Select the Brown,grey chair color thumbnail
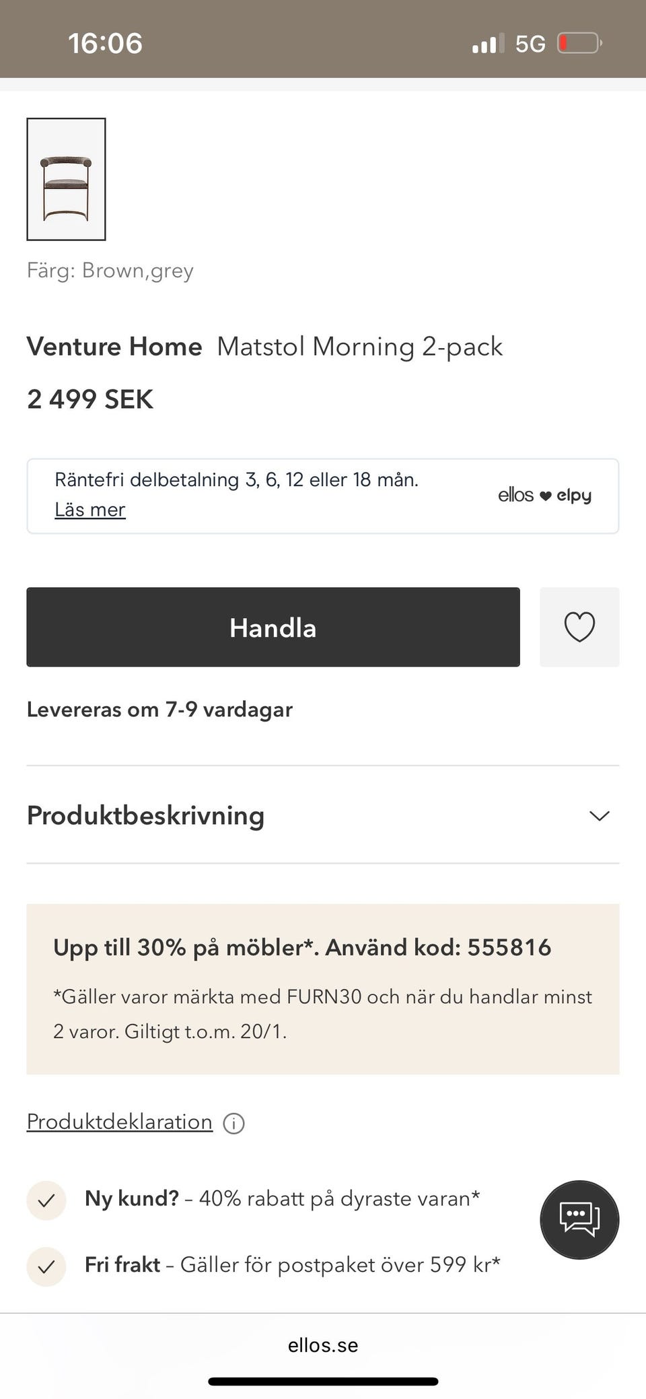The width and height of the screenshot is (646, 1399). pos(66,179)
